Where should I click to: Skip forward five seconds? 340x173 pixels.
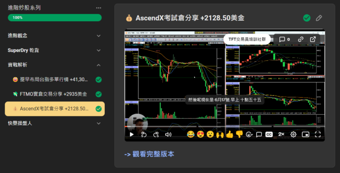tap(156, 134)
